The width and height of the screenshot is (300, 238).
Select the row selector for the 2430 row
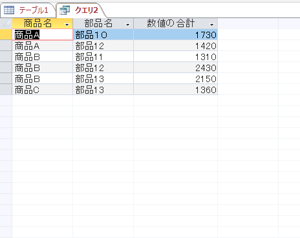tap(6, 68)
